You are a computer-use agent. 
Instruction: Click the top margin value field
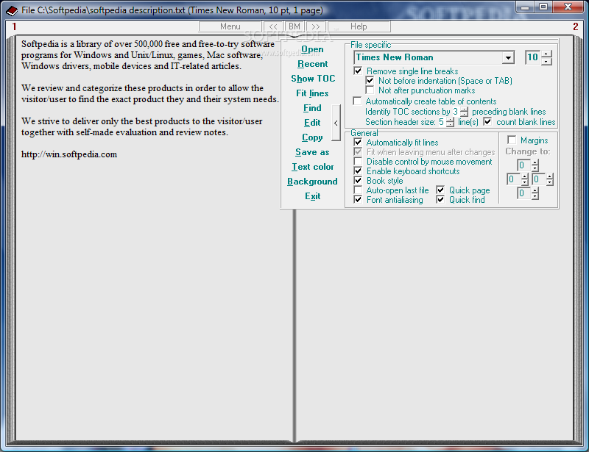(x=523, y=165)
